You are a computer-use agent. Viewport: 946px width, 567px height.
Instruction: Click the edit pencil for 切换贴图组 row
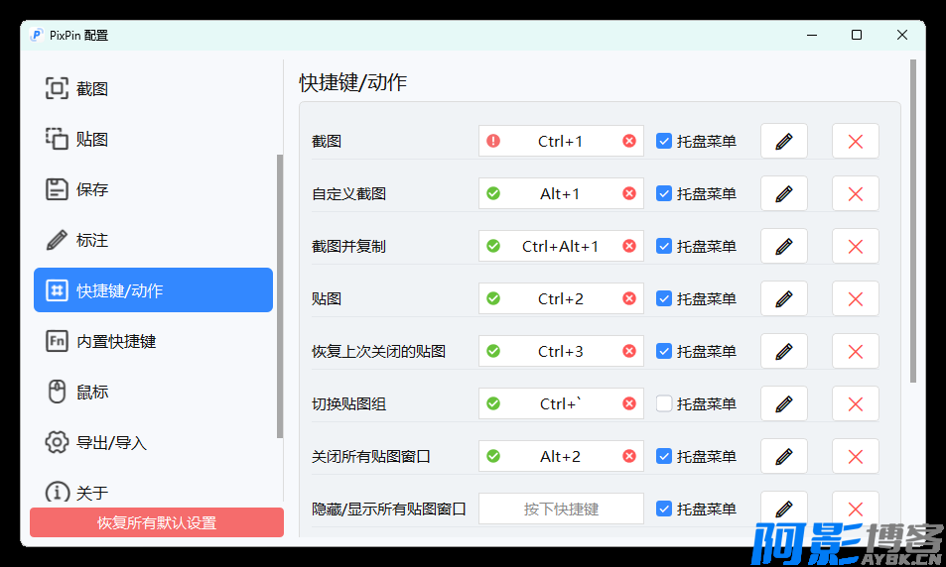pos(783,404)
